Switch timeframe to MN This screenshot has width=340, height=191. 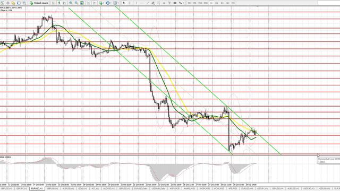coord(233,3)
